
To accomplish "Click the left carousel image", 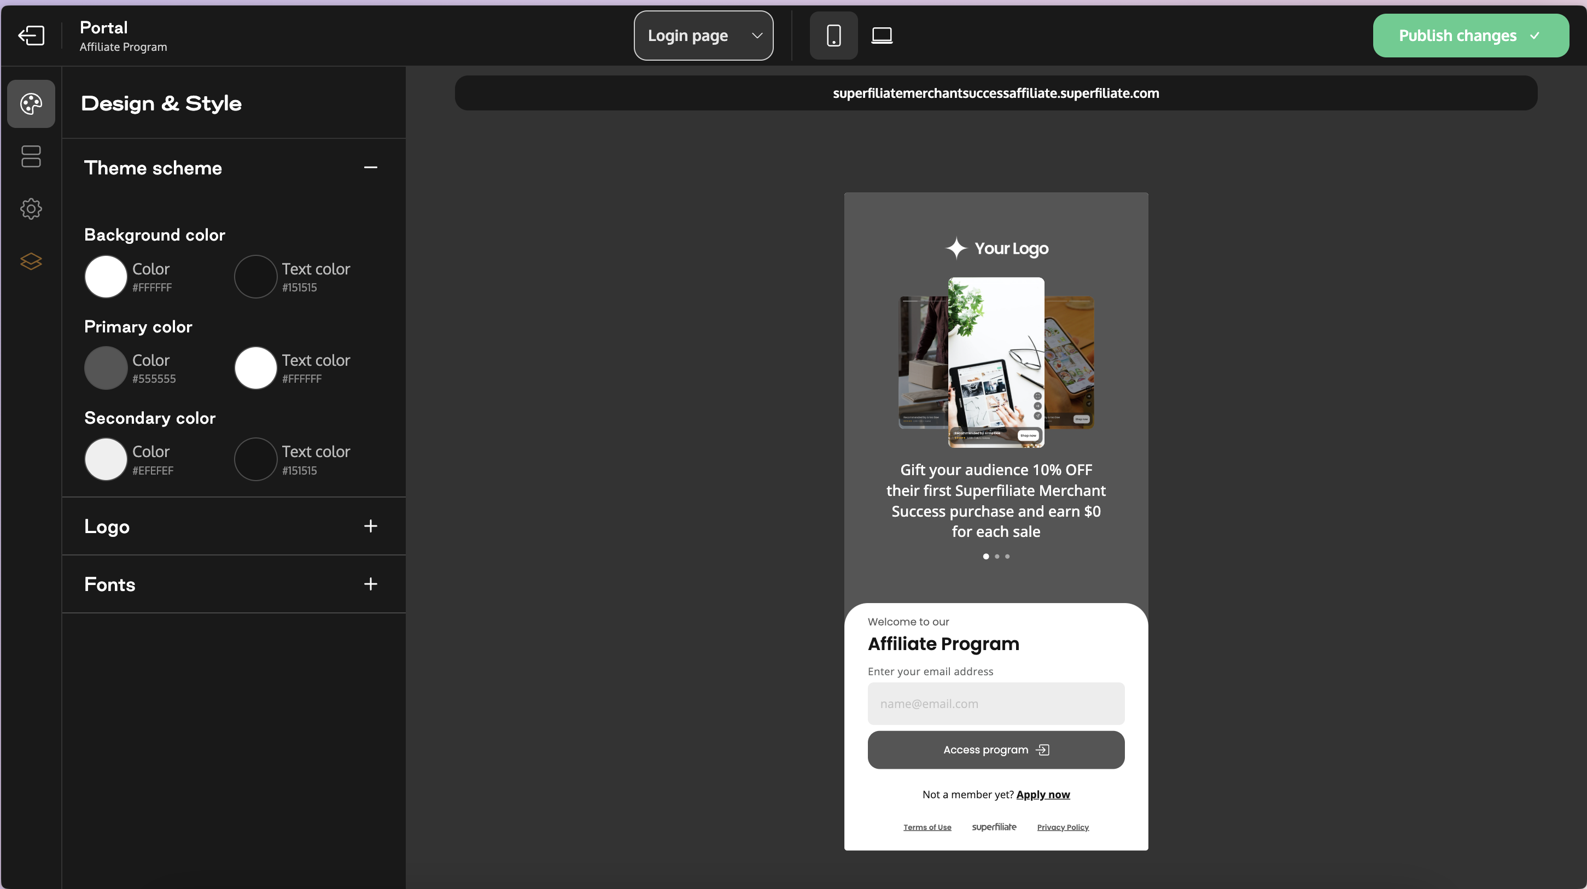I will [923, 362].
